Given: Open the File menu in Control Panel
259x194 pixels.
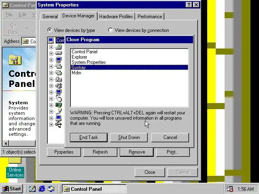Looking at the screenshot, I should point(9,15).
